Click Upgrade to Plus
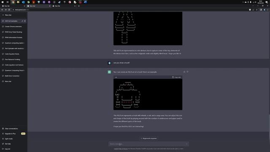270x152 pixels. pyautogui.click(x=13, y=134)
